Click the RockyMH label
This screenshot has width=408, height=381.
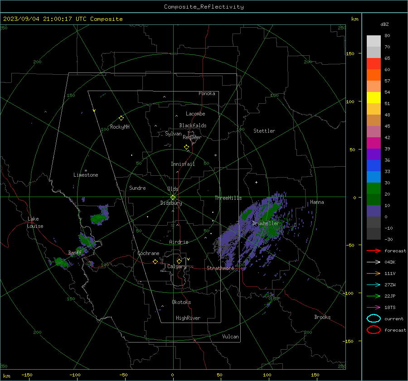click(x=120, y=127)
